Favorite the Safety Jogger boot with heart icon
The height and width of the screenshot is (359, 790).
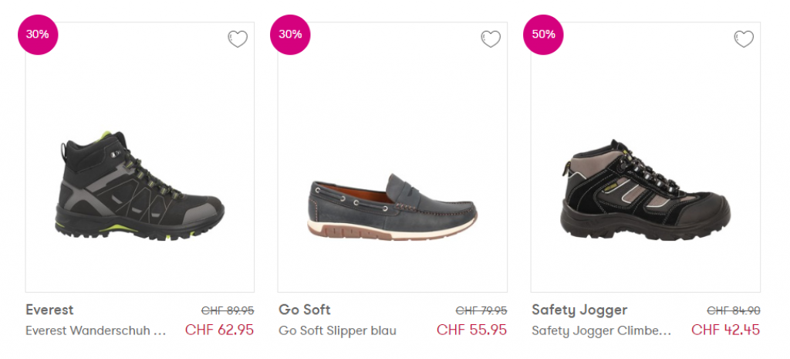[x=744, y=39]
